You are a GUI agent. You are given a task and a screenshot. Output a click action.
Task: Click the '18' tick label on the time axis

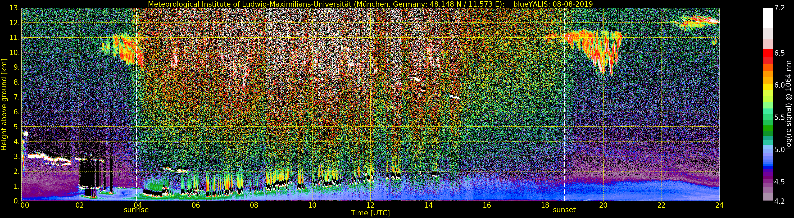pyautogui.click(x=545, y=205)
